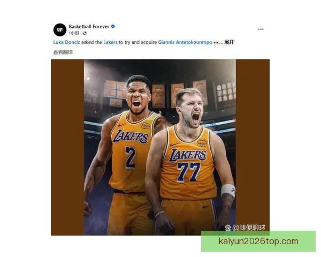Viewport: 321px width, 257px height.
Task: Follow the Giannis Antetokounmpo tagged link
Action: pyautogui.click(x=185, y=42)
